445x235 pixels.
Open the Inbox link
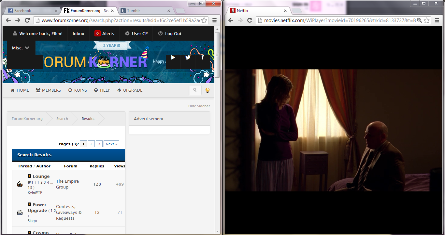pyautogui.click(x=79, y=33)
